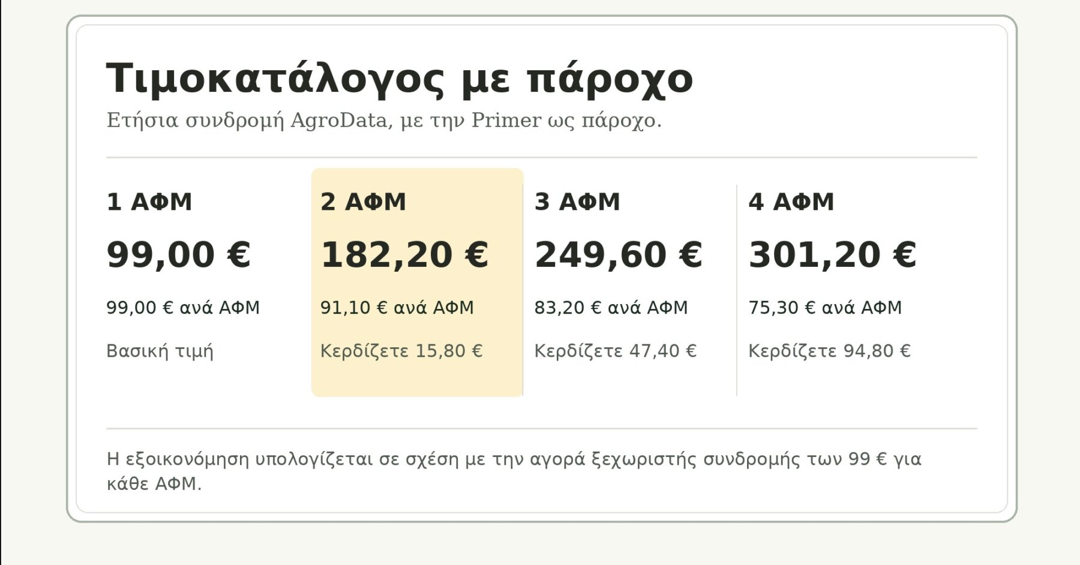Click the 182,20 € total price
This screenshot has height=565, width=1080.
[x=404, y=255]
